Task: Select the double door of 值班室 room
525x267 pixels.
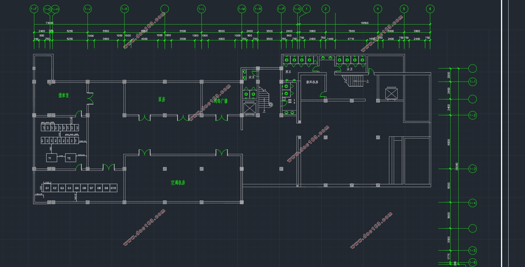Action: pos(90,99)
